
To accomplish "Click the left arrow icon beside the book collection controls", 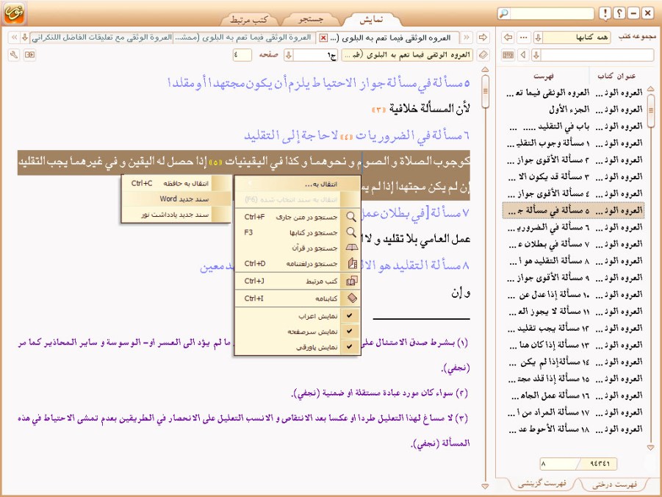I will click(x=508, y=37).
